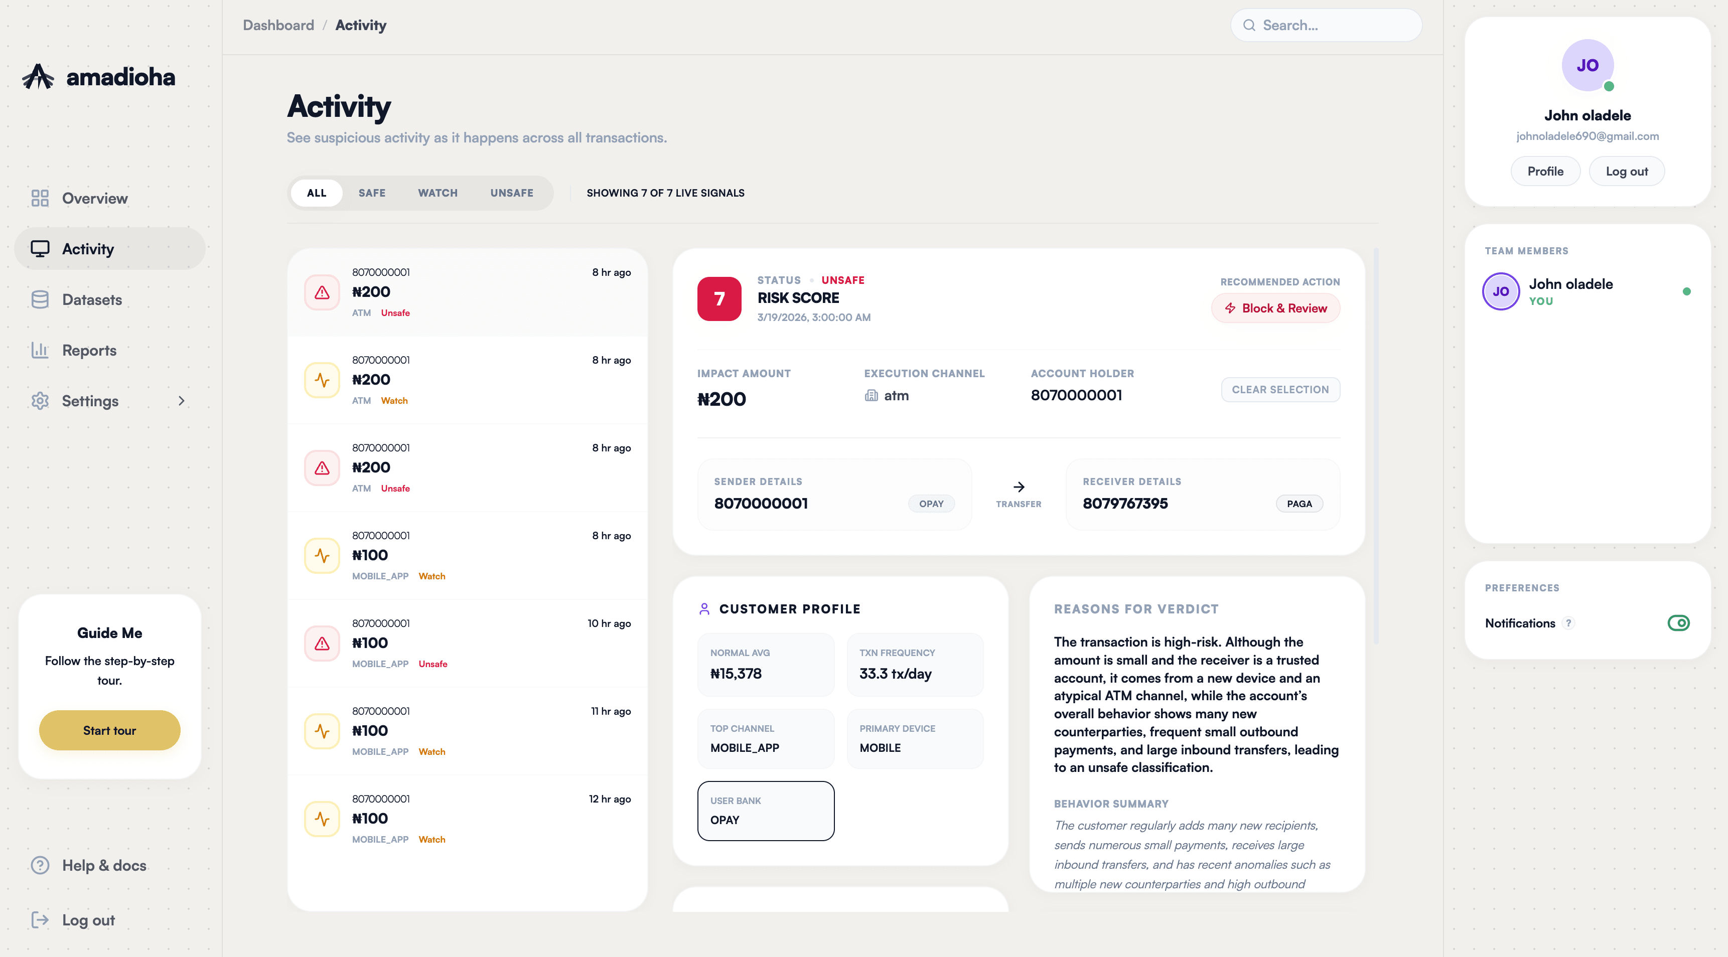Viewport: 1728px width, 957px height.
Task: Open the Overview grid icon
Action: point(40,198)
